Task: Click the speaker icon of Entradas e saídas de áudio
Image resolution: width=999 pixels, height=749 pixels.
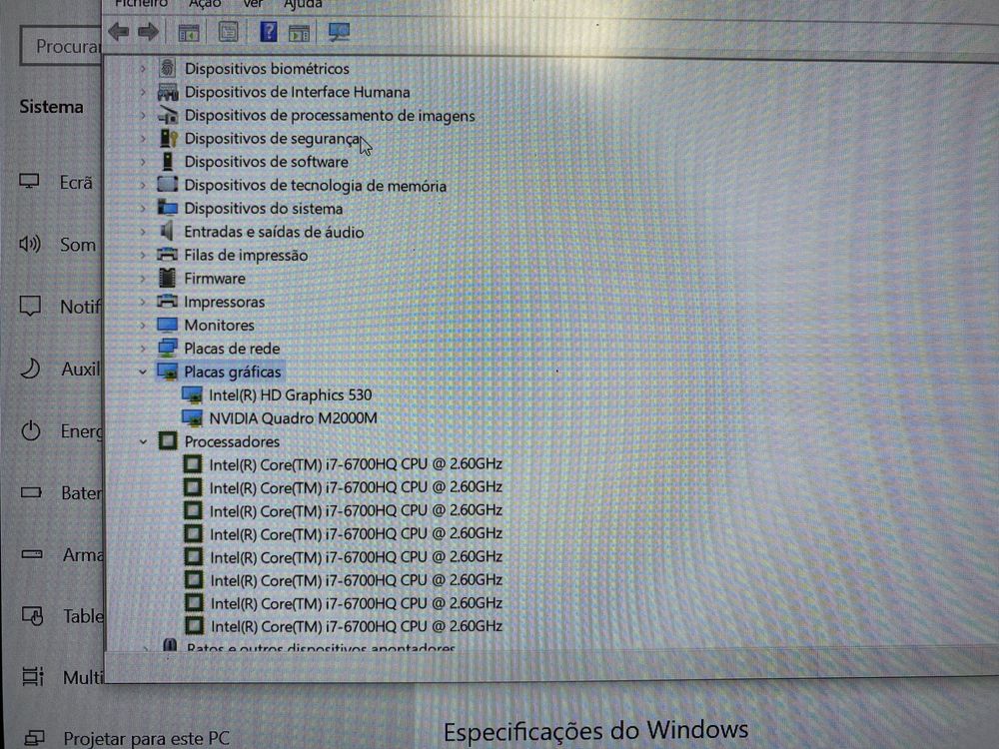Action: point(167,232)
